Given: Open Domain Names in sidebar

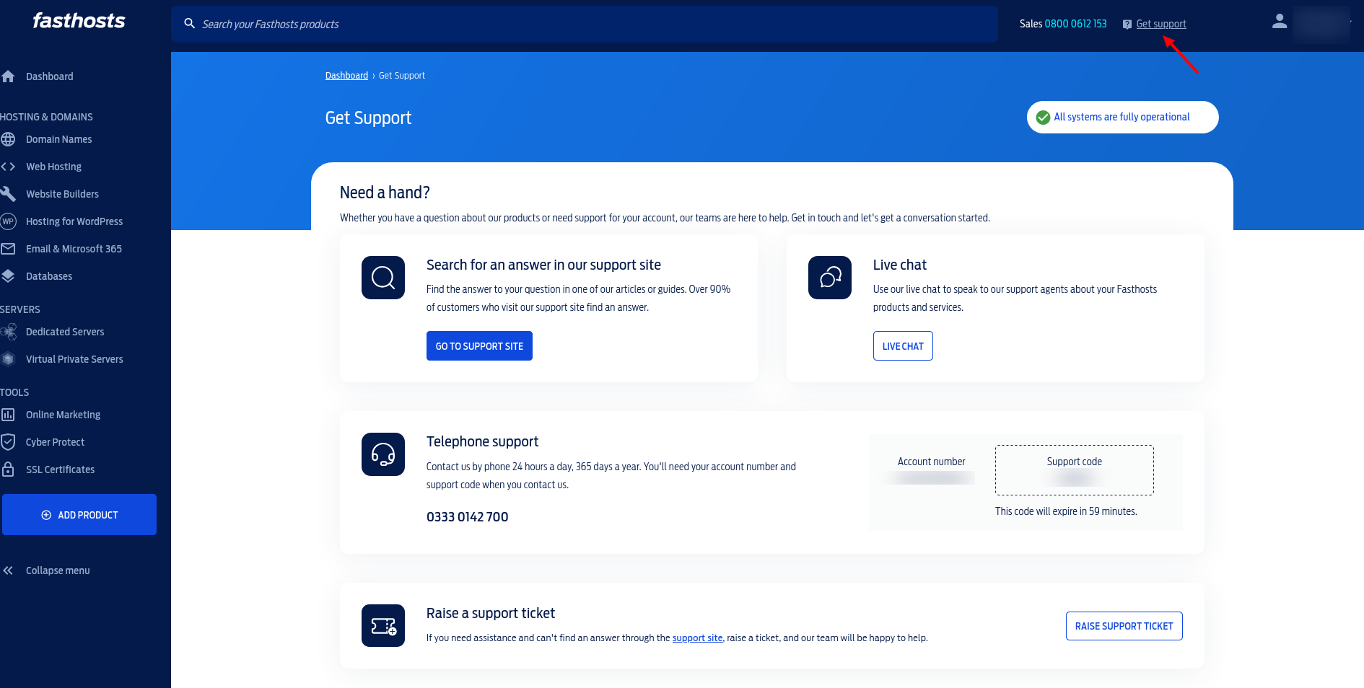Looking at the screenshot, I should 59,139.
